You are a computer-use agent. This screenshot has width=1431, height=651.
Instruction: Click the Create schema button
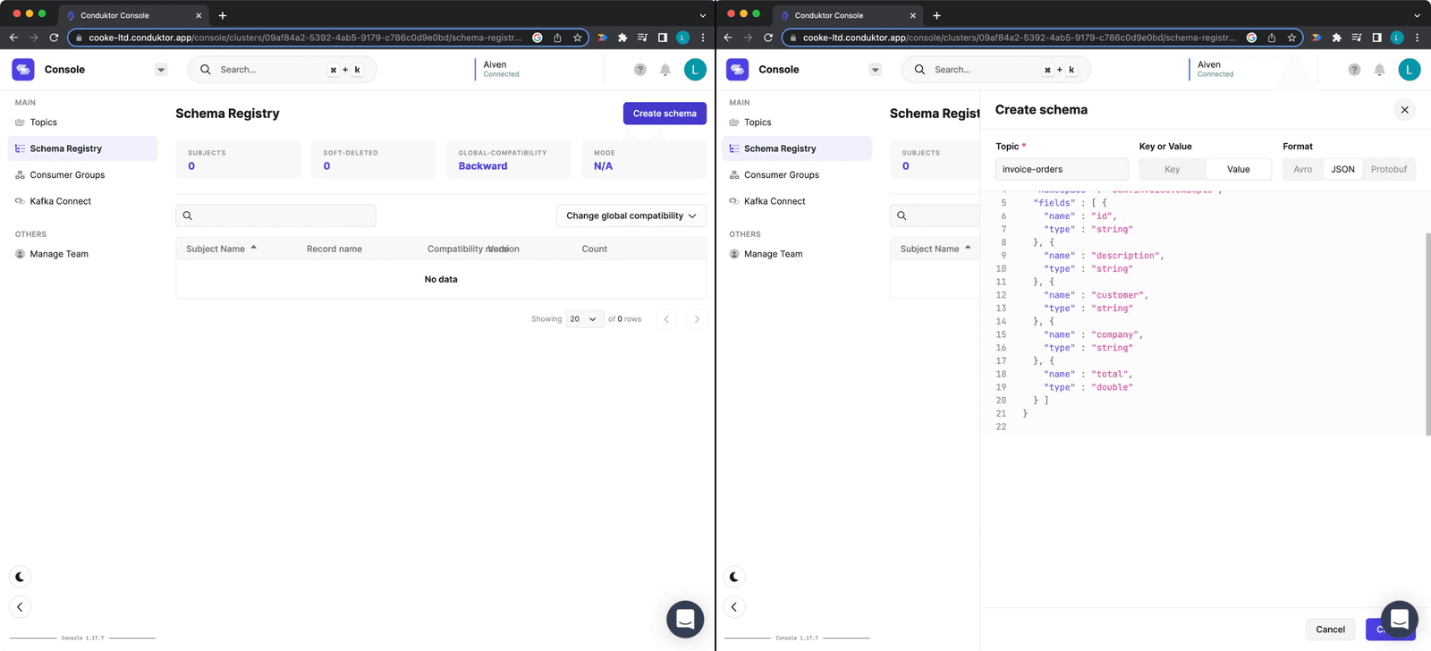click(665, 114)
